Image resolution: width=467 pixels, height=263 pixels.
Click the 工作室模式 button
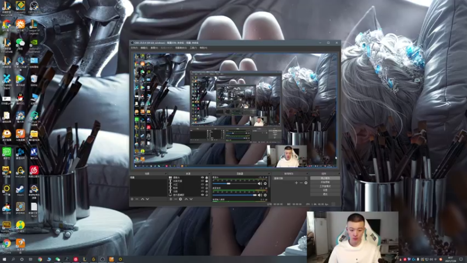325,186
